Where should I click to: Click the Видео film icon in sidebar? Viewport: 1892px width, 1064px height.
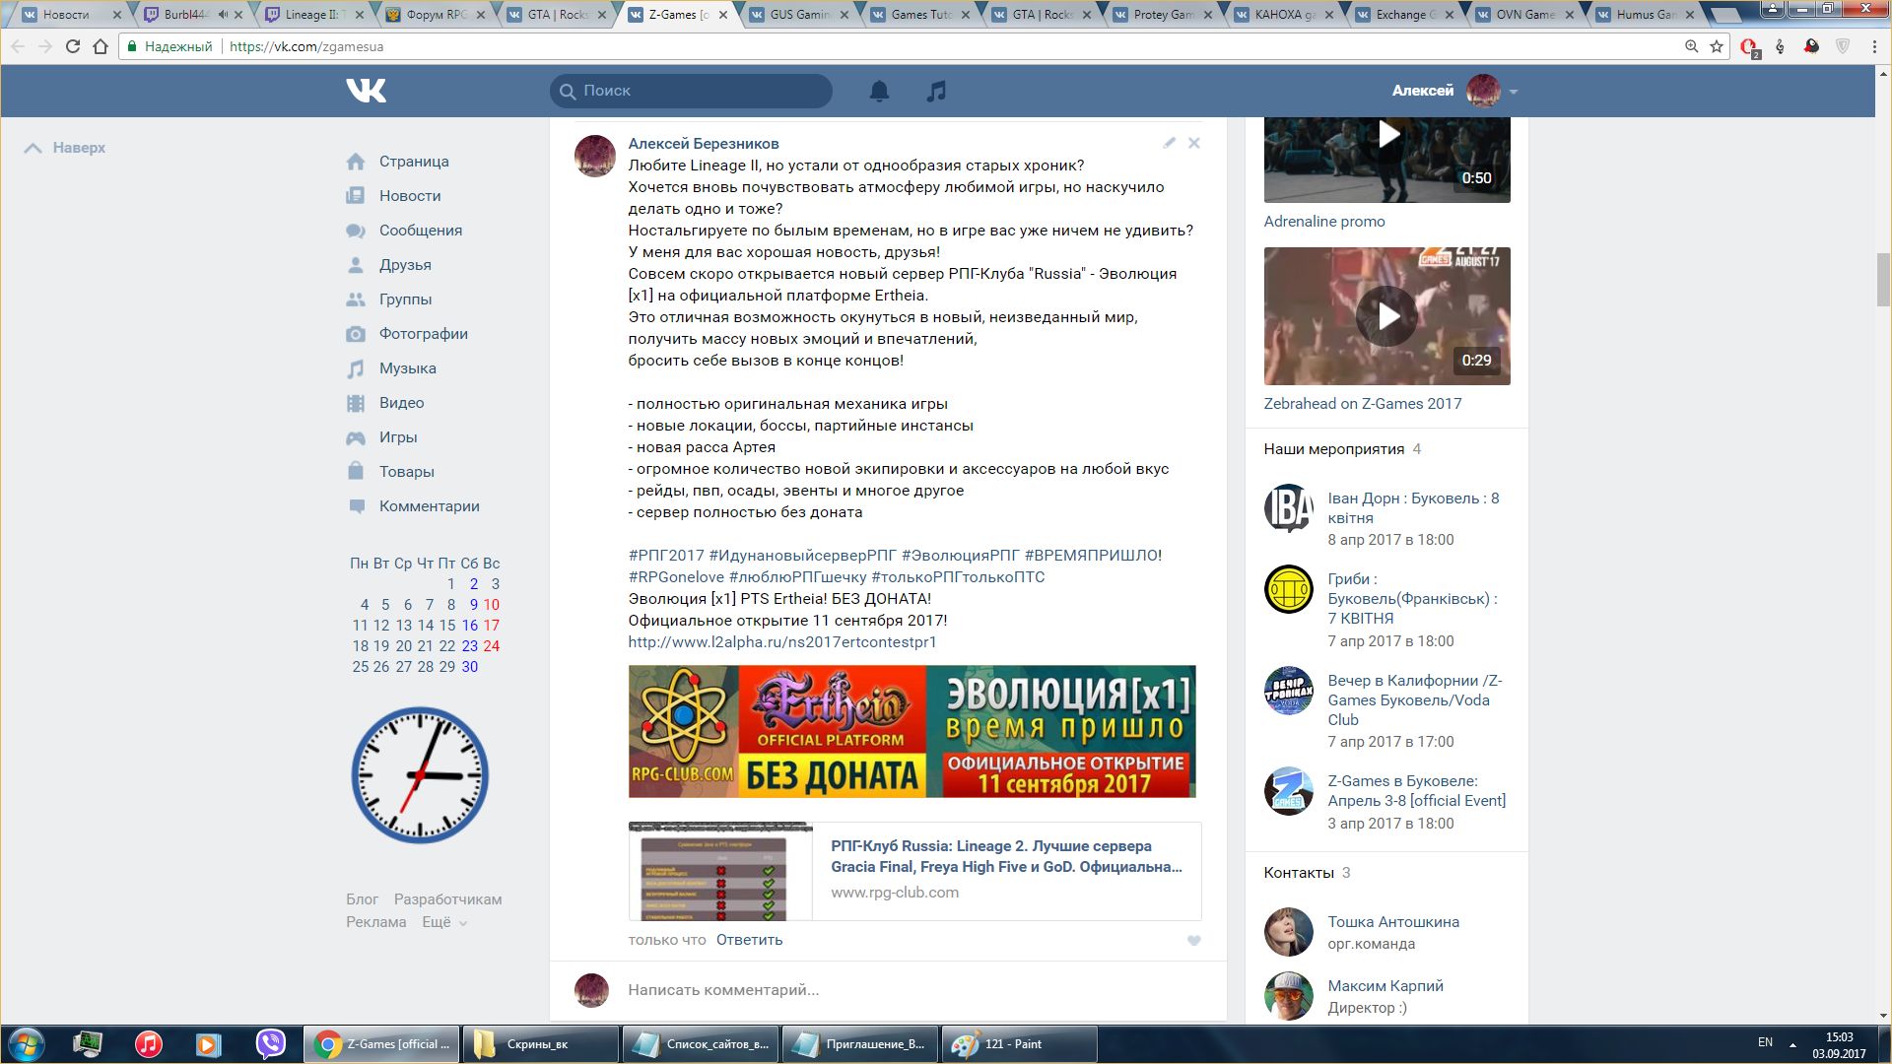pyautogui.click(x=356, y=403)
